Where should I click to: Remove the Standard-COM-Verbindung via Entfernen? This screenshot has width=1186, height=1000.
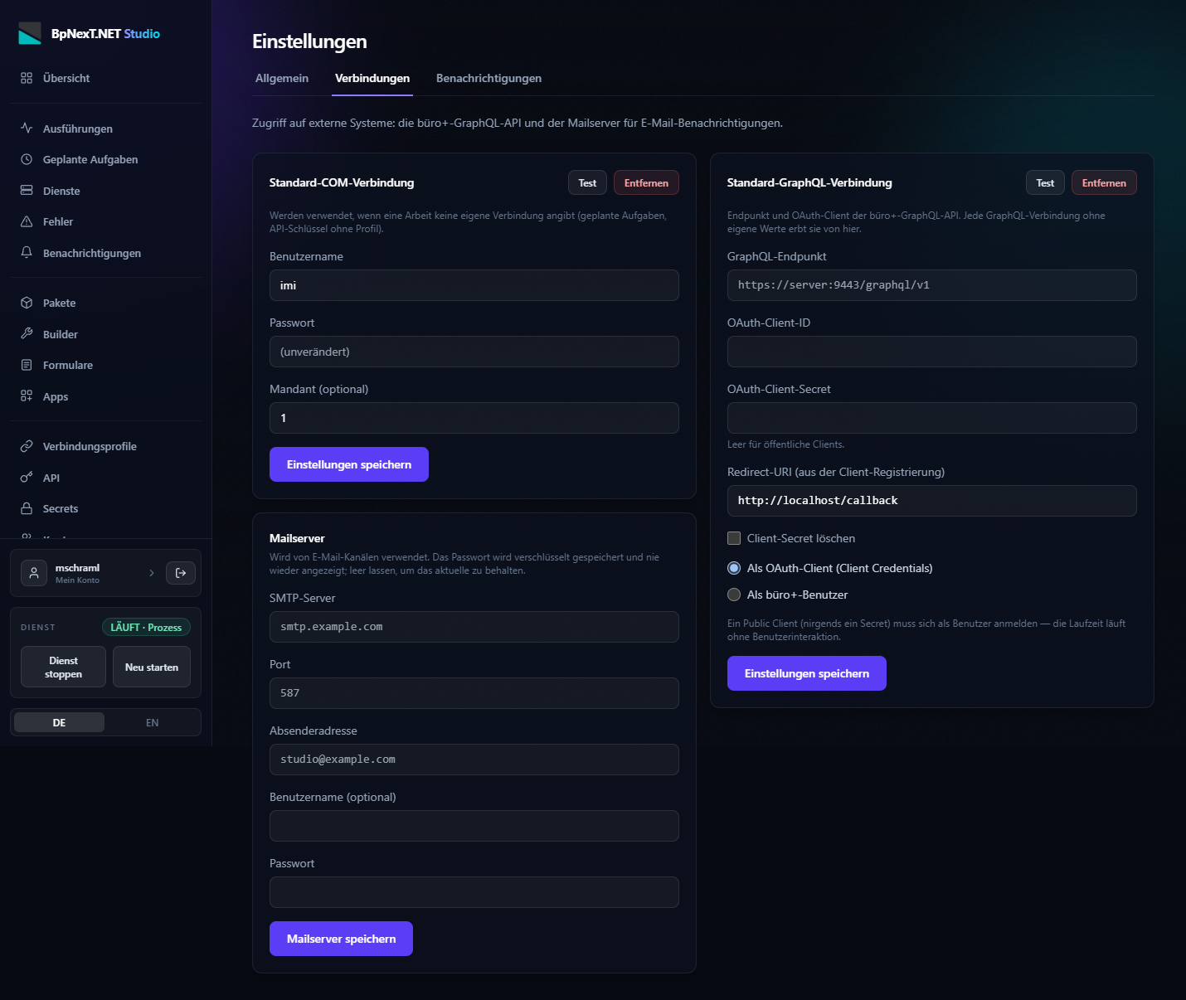[x=646, y=183]
